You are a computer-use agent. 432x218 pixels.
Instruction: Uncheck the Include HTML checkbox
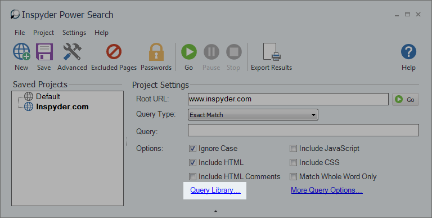192,163
